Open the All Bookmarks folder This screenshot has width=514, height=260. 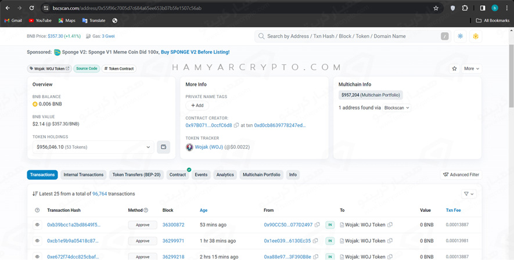493,20
